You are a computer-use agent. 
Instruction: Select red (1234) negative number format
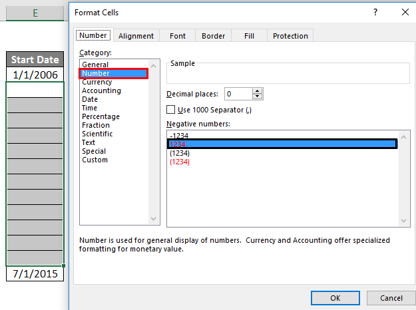coord(180,162)
